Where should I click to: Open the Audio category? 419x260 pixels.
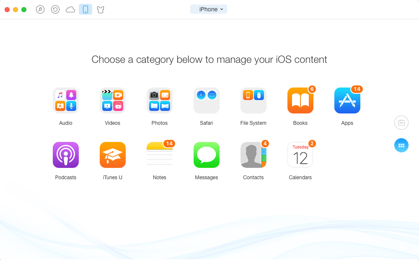(x=66, y=100)
